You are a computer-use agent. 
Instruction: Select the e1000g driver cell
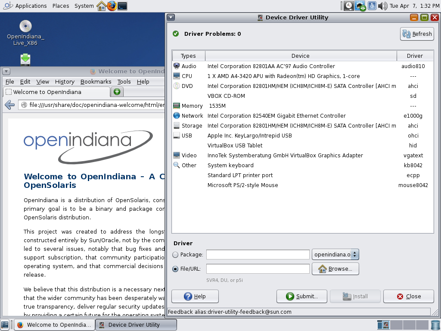(x=413, y=116)
